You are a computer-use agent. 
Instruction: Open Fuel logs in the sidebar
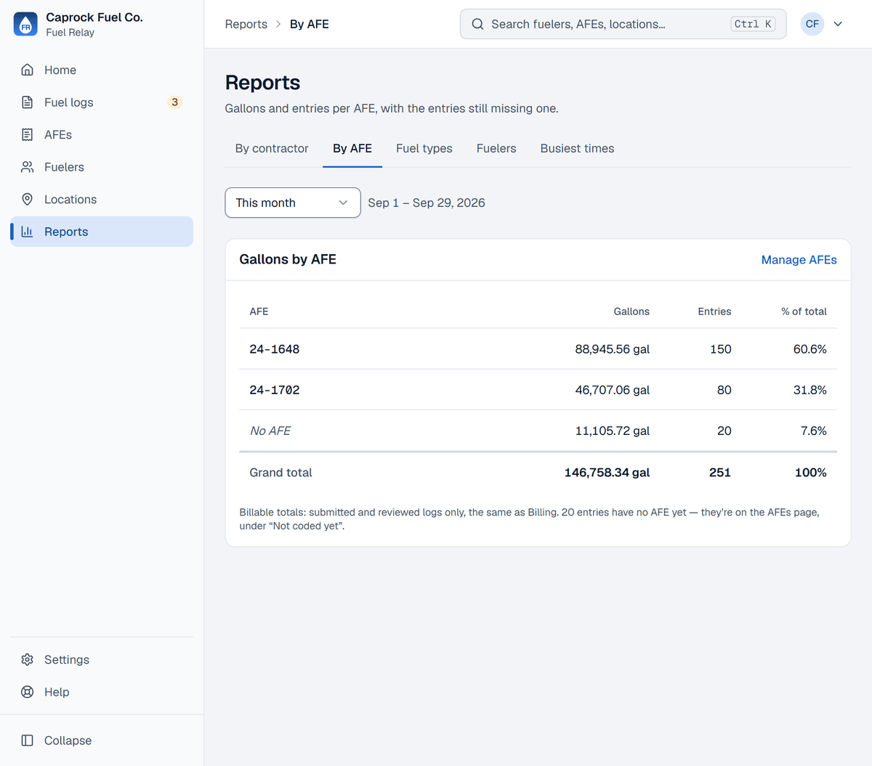click(102, 102)
